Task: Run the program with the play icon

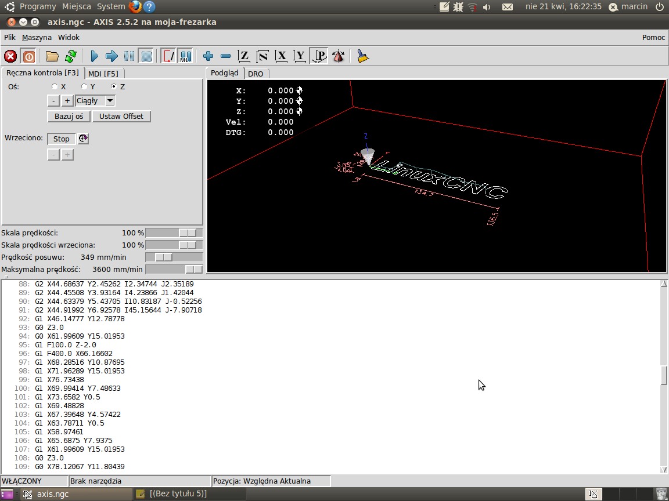Action: (x=94, y=56)
